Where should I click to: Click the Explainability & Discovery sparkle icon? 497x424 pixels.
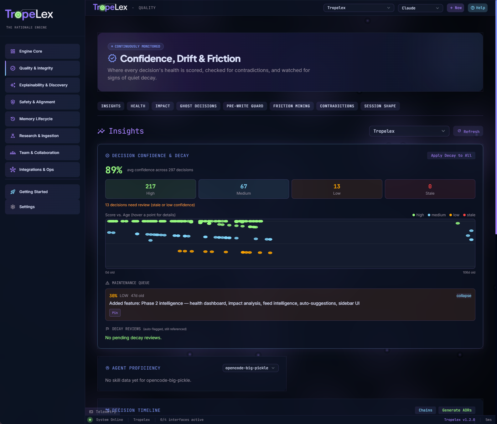[x=13, y=85]
